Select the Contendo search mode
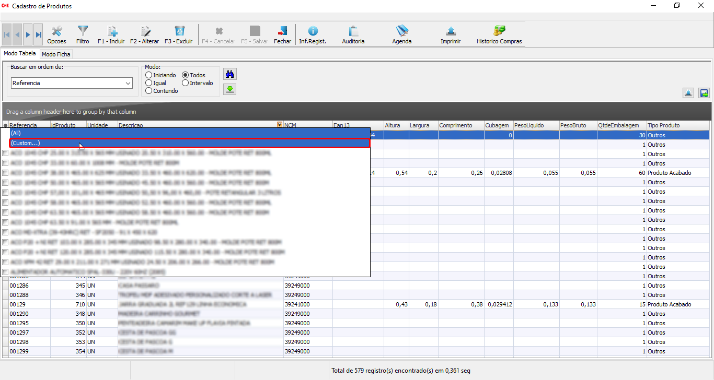Screen dimensions: 714x380 tap(149, 91)
